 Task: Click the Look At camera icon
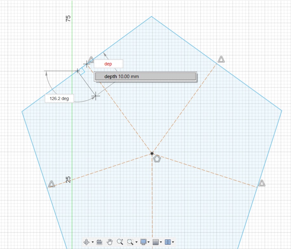(99, 242)
